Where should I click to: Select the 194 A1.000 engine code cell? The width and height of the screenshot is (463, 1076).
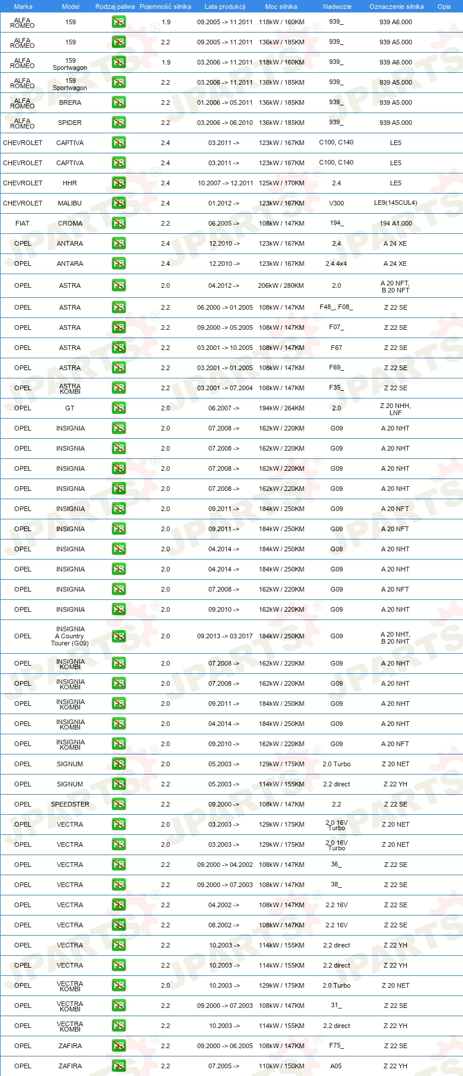pyautogui.click(x=396, y=223)
